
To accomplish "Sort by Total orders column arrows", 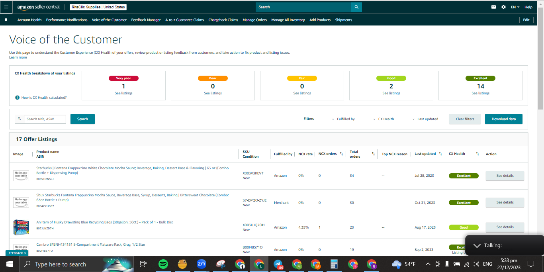I will point(373,154).
